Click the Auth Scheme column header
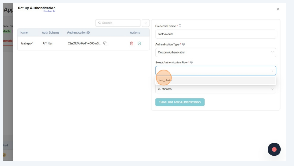 [x=51, y=32]
